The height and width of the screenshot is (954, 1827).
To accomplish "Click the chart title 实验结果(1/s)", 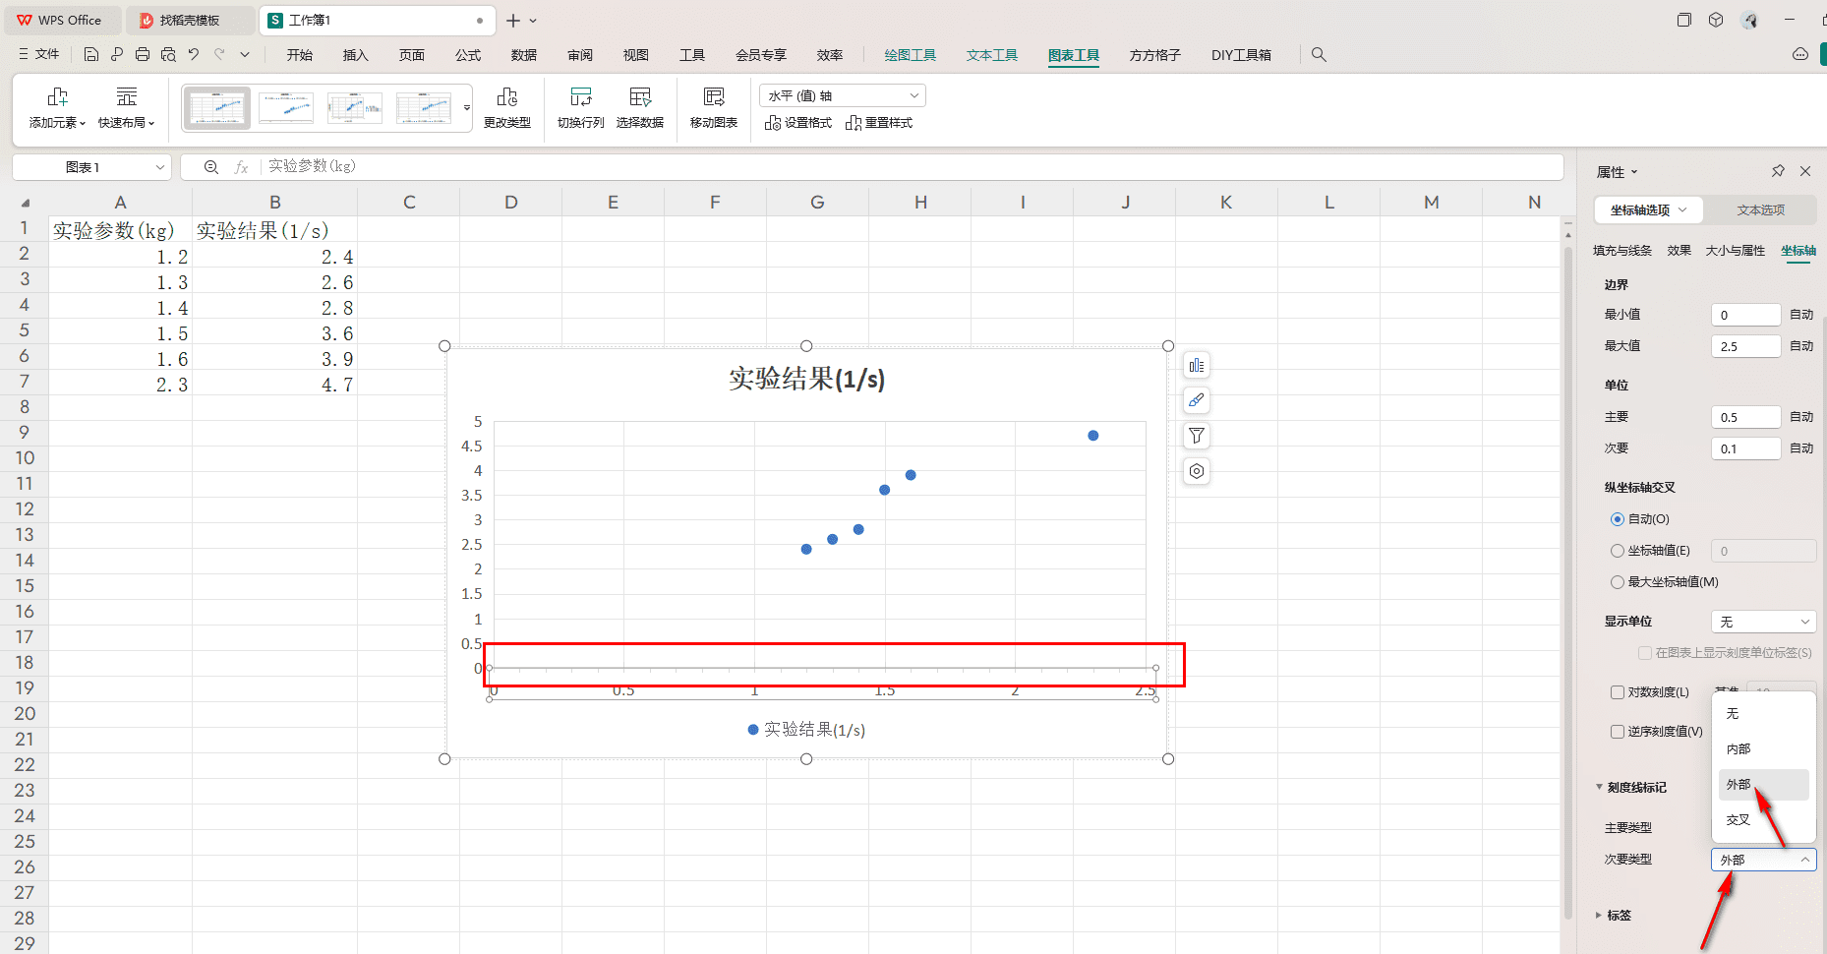I will click(806, 379).
